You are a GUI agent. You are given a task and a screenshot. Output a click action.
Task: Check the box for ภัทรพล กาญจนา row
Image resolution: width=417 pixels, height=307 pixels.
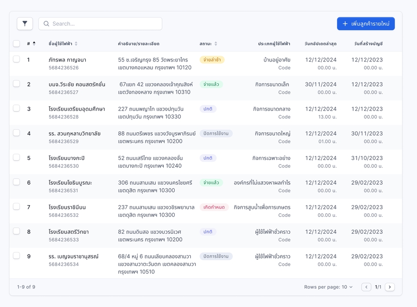tap(17, 59)
